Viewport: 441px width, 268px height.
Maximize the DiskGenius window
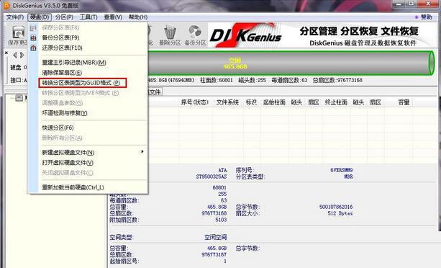(412, 4)
